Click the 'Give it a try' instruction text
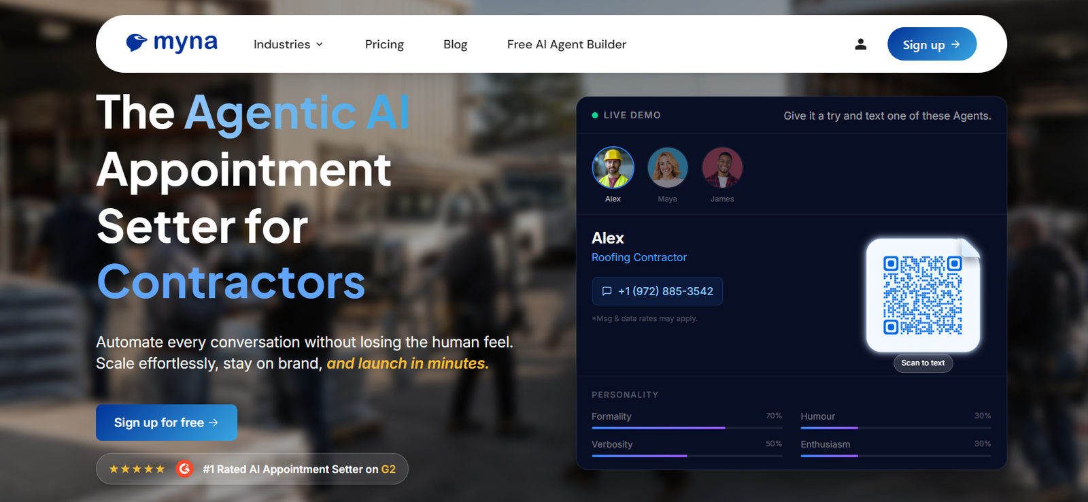The height and width of the screenshot is (502, 1088). point(887,116)
